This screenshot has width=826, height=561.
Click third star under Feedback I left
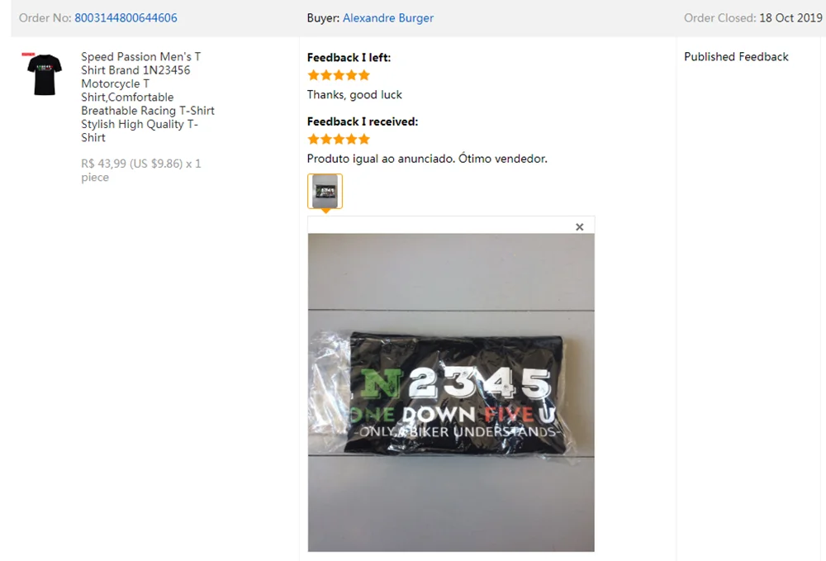coord(339,75)
